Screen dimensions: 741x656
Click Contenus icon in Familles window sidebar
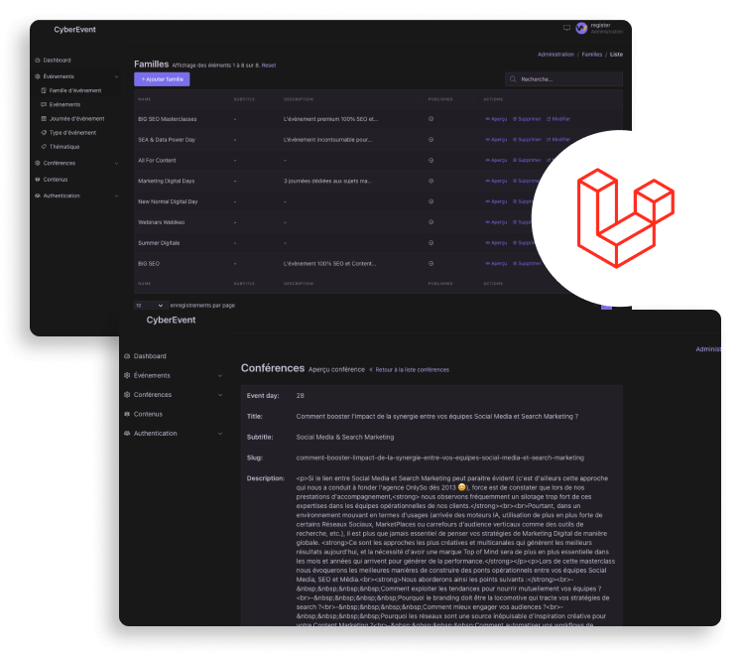point(38,180)
